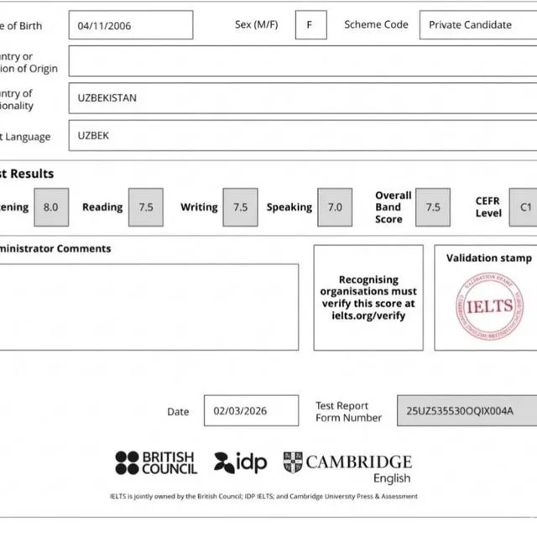537x537 pixels.
Task: Click the idp logo
Action: [x=241, y=462]
